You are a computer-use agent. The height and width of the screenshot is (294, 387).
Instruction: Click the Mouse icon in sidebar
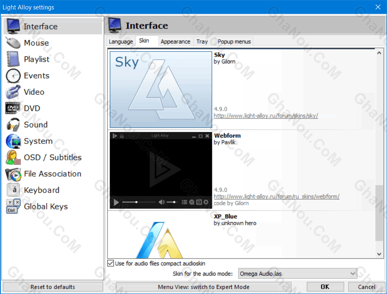[x=13, y=43]
